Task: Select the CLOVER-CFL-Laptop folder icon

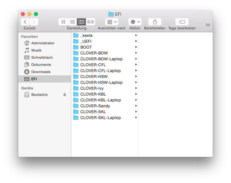Action: [x=76, y=71]
